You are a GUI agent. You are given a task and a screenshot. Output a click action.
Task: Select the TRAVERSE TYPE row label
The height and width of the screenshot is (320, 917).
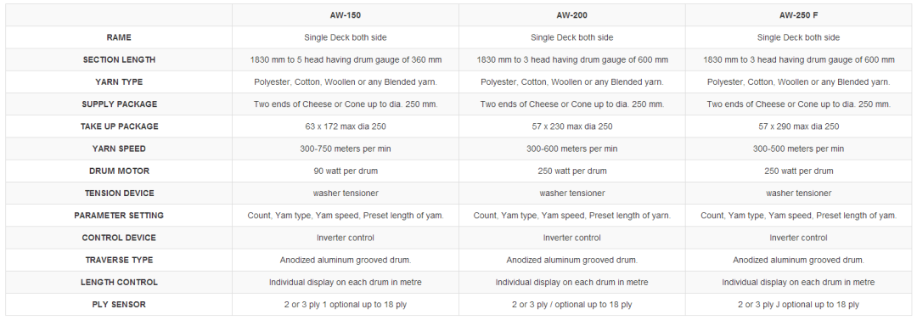[x=119, y=260]
